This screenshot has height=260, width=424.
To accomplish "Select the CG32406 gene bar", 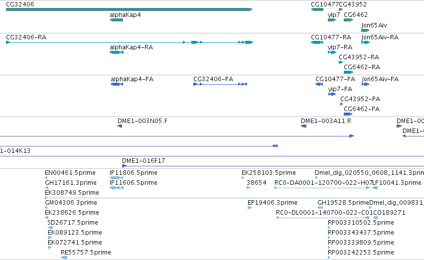I will 129,9.
